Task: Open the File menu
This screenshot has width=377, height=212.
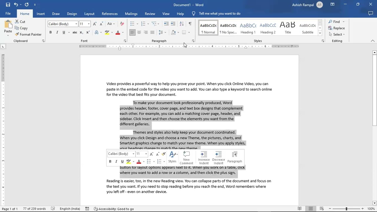Action: (x=8, y=14)
